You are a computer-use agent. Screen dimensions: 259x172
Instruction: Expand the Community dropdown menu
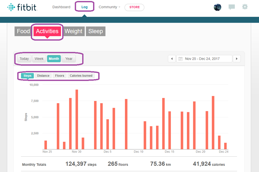click(109, 7)
